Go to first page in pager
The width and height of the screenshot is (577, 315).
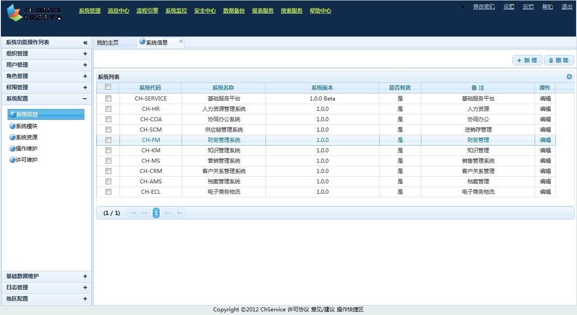(133, 213)
